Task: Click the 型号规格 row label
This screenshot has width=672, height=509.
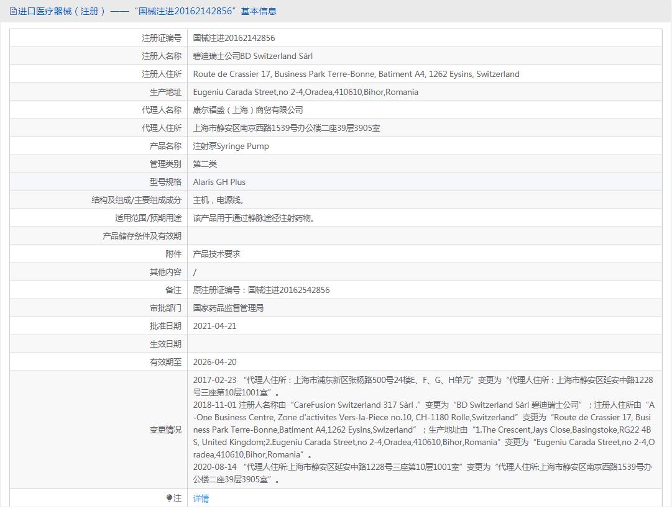Action: pyautogui.click(x=165, y=182)
